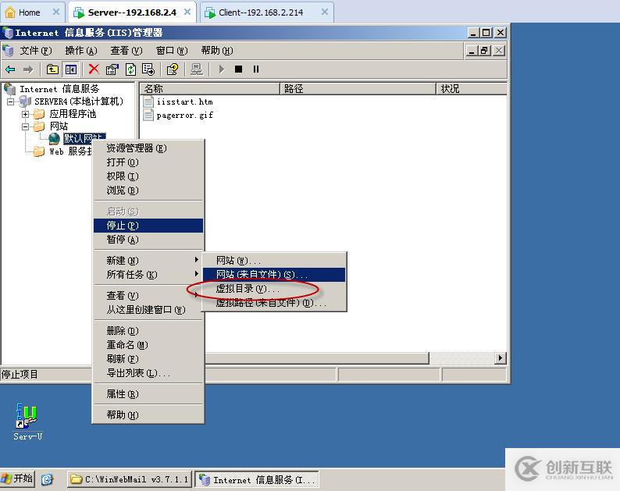Click the Stop item square button
620x491 pixels.
coord(238,69)
